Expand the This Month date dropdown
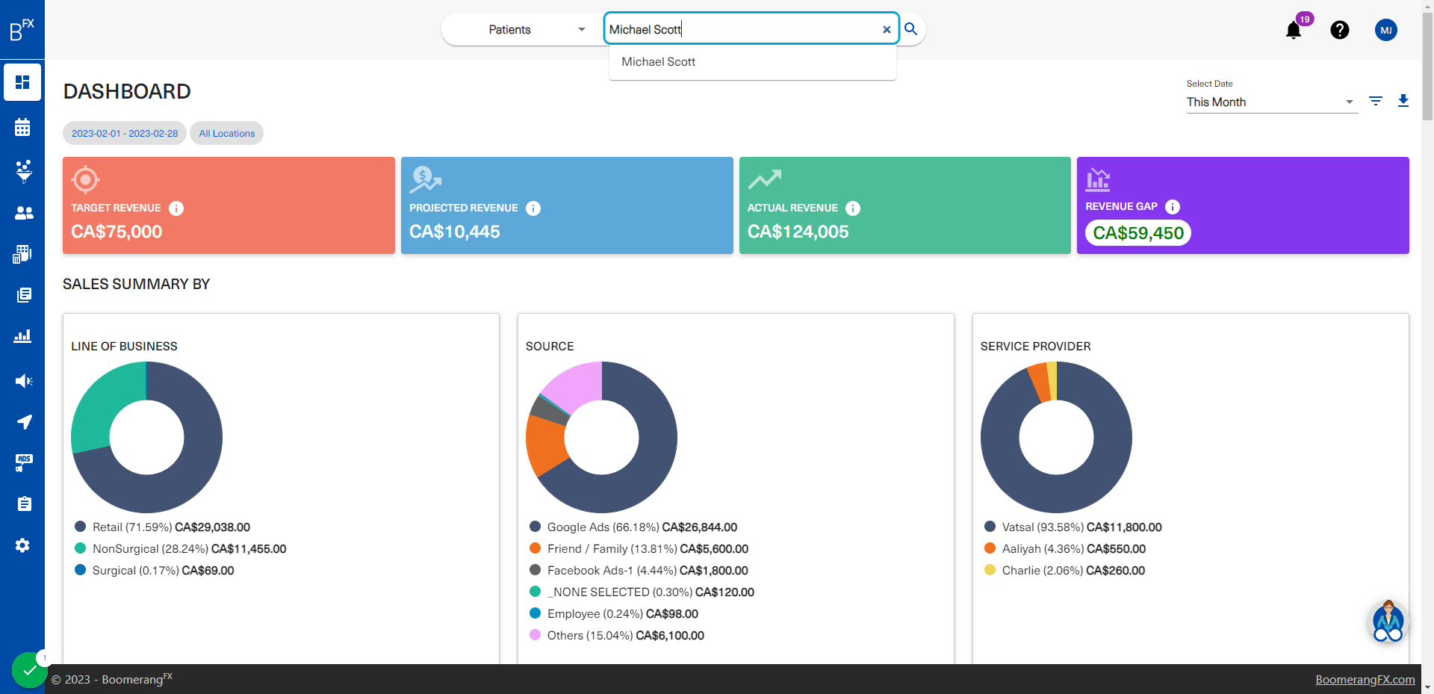1434x694 pixels. [1271, 102]
